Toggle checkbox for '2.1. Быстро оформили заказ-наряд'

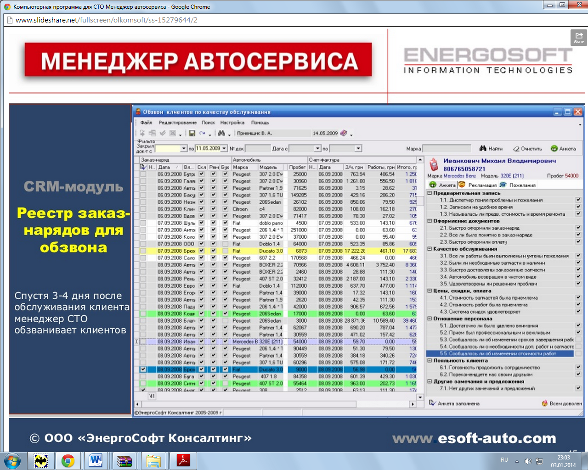click(578, 228)
